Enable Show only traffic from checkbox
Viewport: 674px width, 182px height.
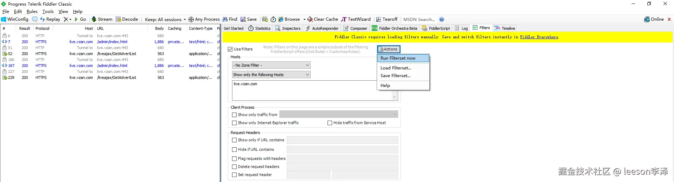click(234, 115)
